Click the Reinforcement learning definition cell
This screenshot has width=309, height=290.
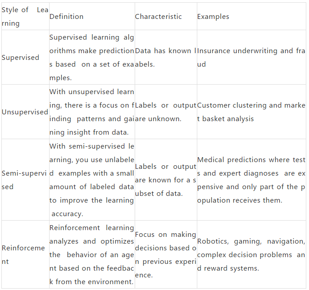point(91,254)
